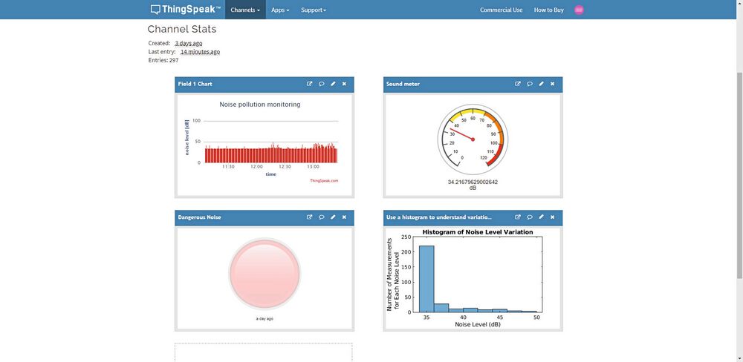Expand the Channels dropdown menu
This screenshot has height=362, width=743.
point(245,10)
